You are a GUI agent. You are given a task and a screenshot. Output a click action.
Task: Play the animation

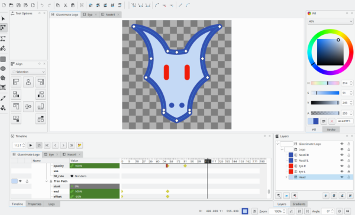(31, 145)
